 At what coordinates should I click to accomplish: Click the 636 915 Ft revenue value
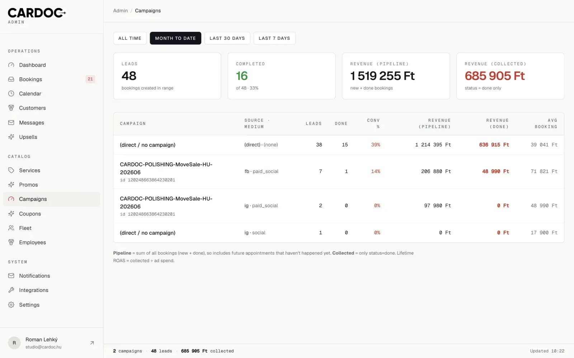[x=494, y=145]
